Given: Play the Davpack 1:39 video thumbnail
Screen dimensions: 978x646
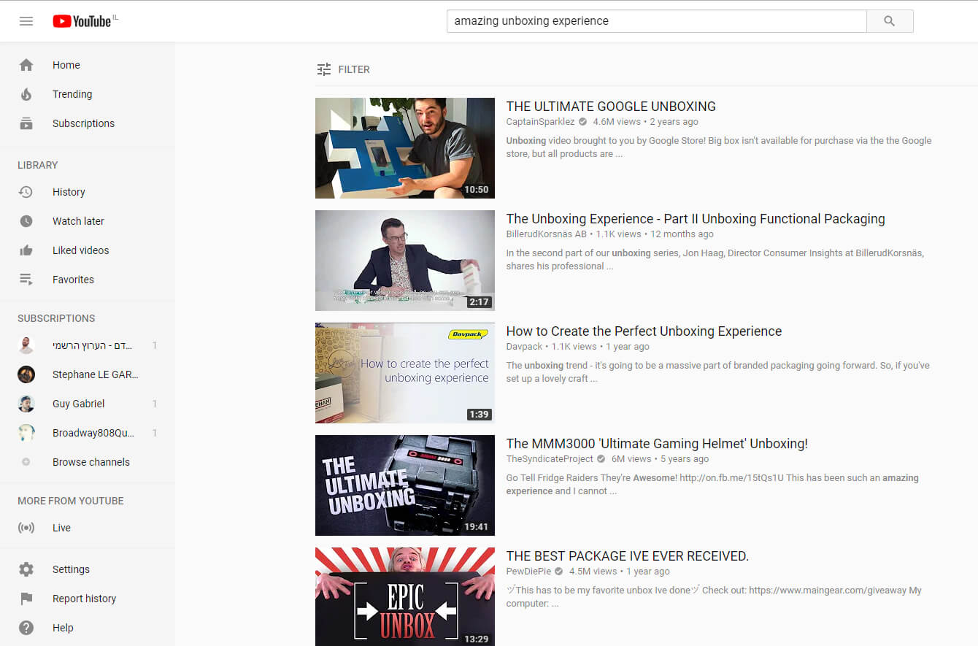Looking at the screenshot, I should (405, 373).
